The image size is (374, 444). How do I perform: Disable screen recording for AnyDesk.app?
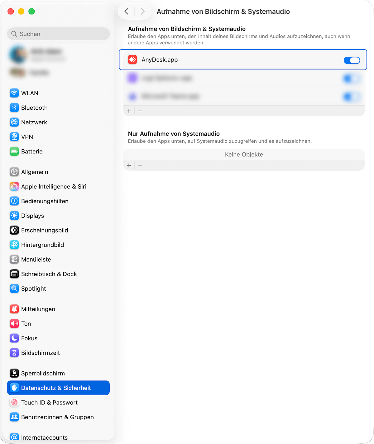pos(352,60)
